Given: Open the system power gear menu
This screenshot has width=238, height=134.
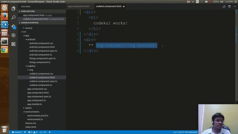Looking at the screenshot, I should pyautogui.click(x=235, y=1).
